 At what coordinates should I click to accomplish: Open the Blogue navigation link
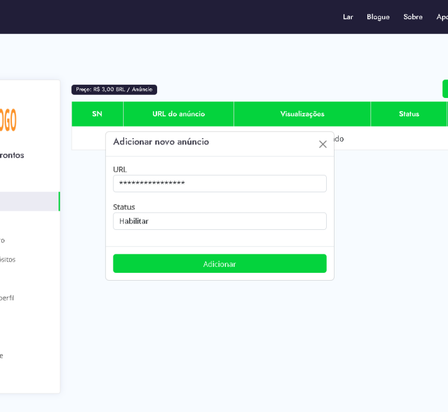[378, 17]
